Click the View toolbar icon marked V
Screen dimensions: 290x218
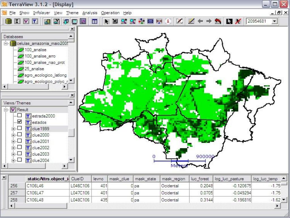coord(26,21)
